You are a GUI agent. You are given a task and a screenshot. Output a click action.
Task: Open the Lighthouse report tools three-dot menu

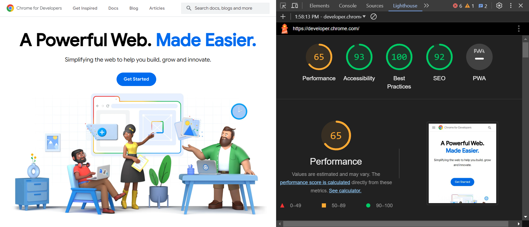coord(519,29)
